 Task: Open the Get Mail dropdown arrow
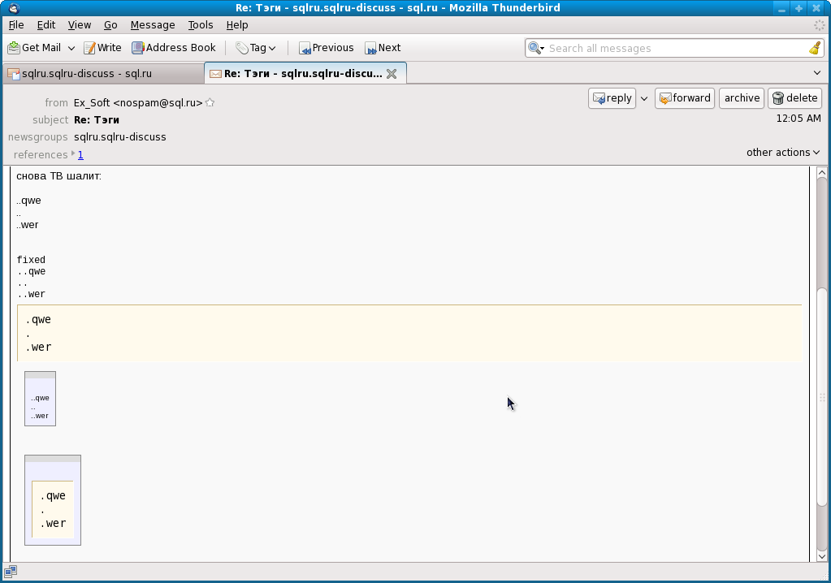click(x=71, y=49)
